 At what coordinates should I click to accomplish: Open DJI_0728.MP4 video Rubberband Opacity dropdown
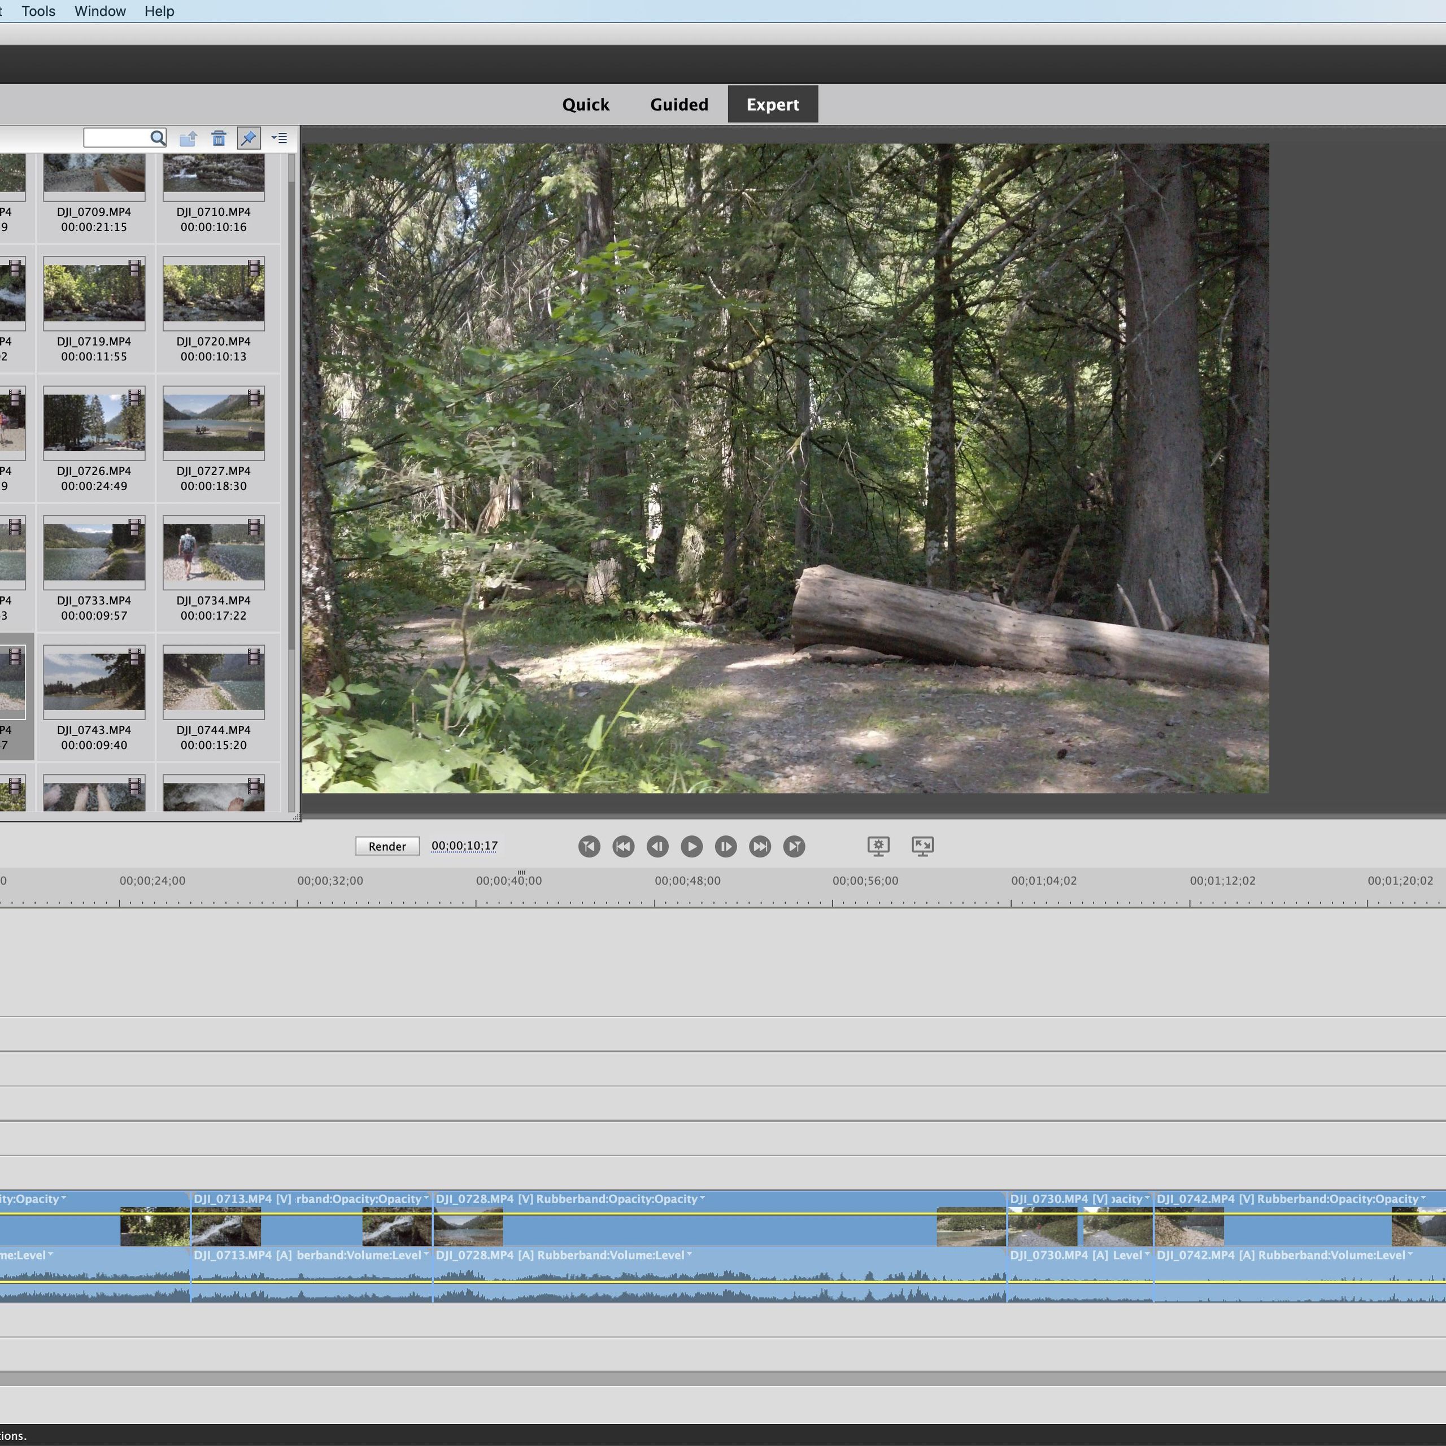point(702,1198)
